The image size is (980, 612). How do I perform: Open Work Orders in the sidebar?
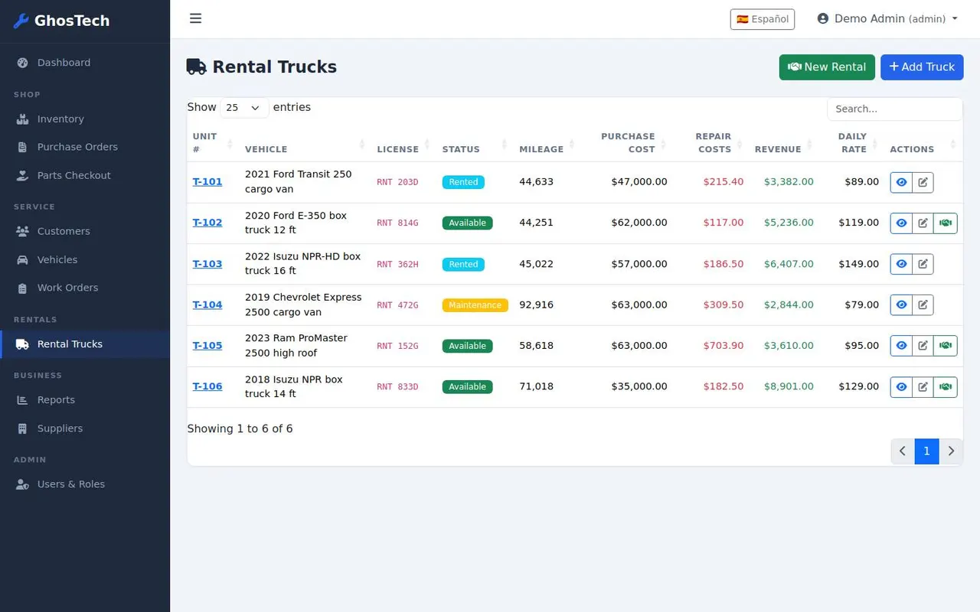(x=85, y=288)
